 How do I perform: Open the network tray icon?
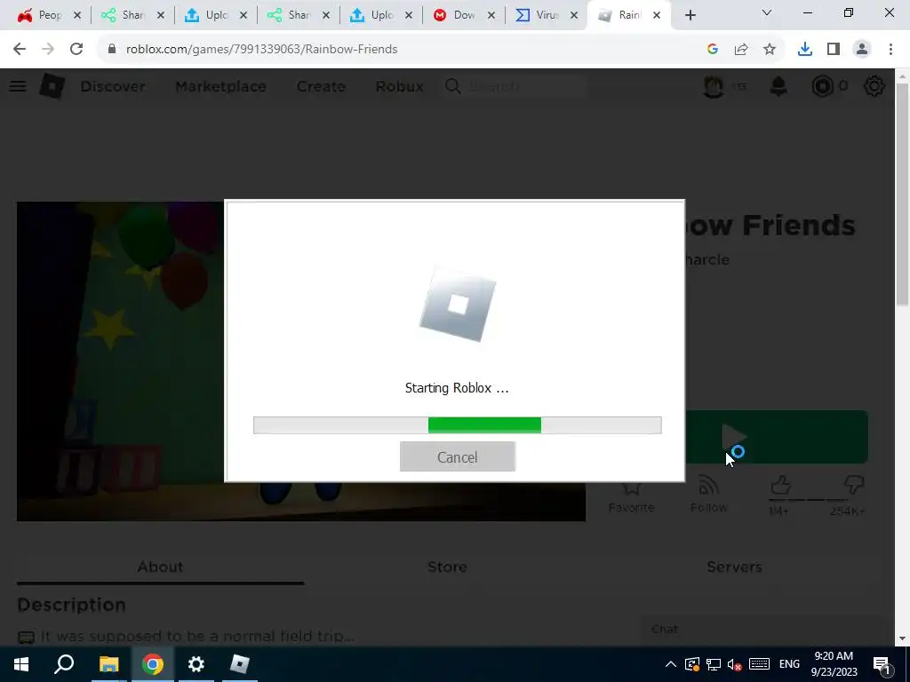click(x=714, y=664)
